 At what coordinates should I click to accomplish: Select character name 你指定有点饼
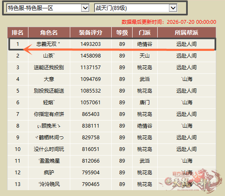pyautogui.click(x=49, y=114)
